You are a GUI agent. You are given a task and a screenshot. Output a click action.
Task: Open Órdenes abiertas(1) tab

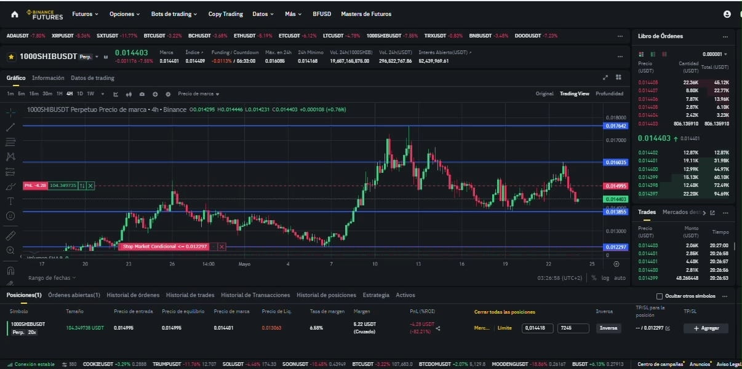click(74, 295)
